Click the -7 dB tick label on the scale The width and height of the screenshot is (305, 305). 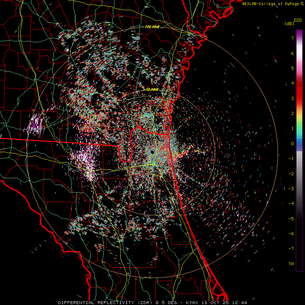coord(291,249)
